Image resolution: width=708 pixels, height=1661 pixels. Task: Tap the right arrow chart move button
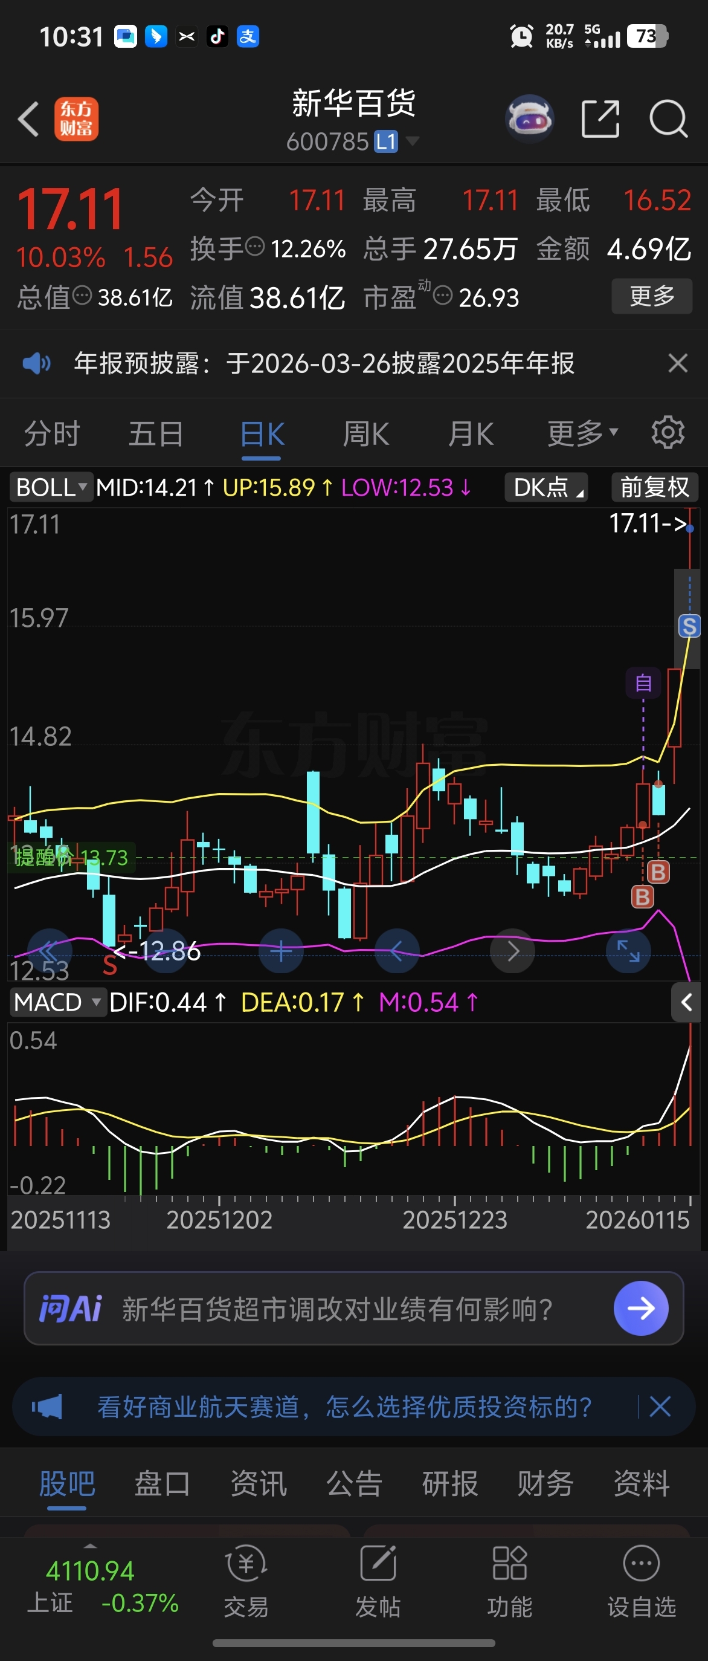coord(513,951)
